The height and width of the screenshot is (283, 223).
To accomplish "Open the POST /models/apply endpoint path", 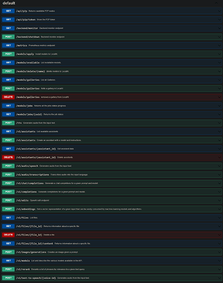I will pyautogui.click(x=25, y=54).
